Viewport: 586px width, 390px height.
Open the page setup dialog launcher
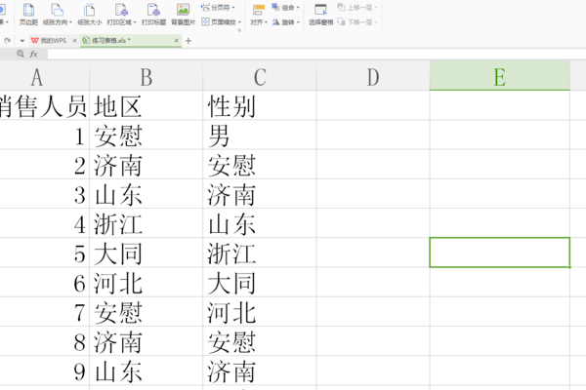coord(239,30)
